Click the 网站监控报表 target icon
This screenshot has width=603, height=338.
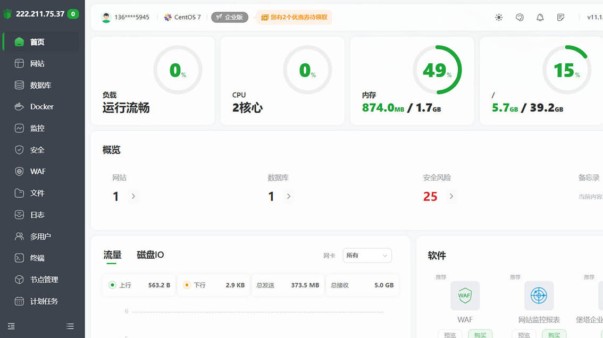(539, 295)
